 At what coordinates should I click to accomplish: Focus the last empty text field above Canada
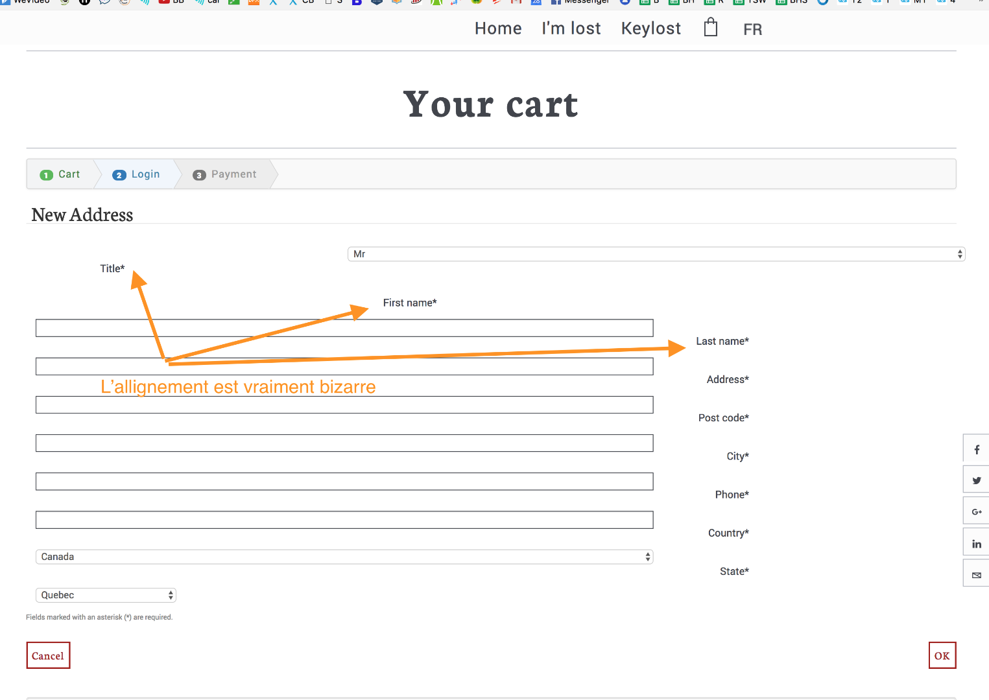344,520
